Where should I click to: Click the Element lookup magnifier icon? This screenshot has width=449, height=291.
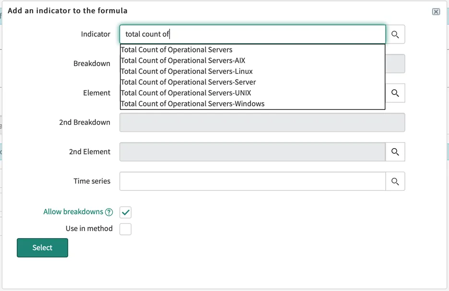pyautogui.click(x=395, y=93)
